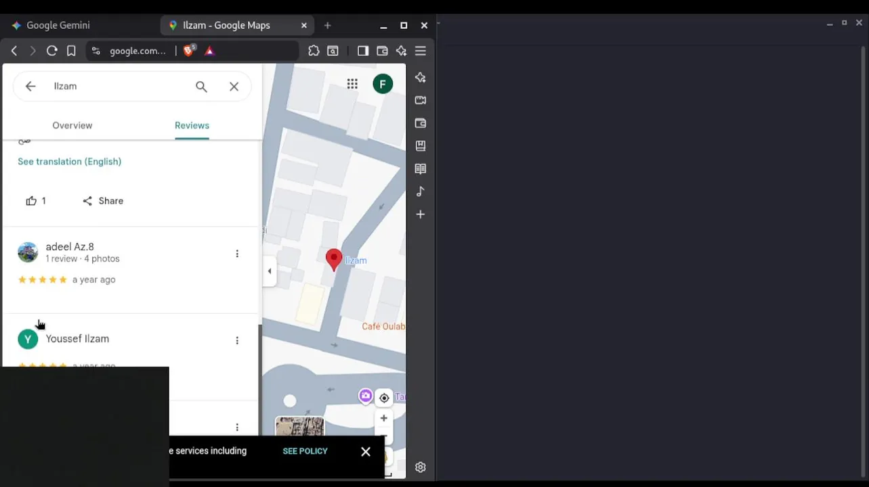Open Youssef Ilzam reviewer profile
Image resolution: width=869 pixels, height=487 pixels.
coord(77,339)
